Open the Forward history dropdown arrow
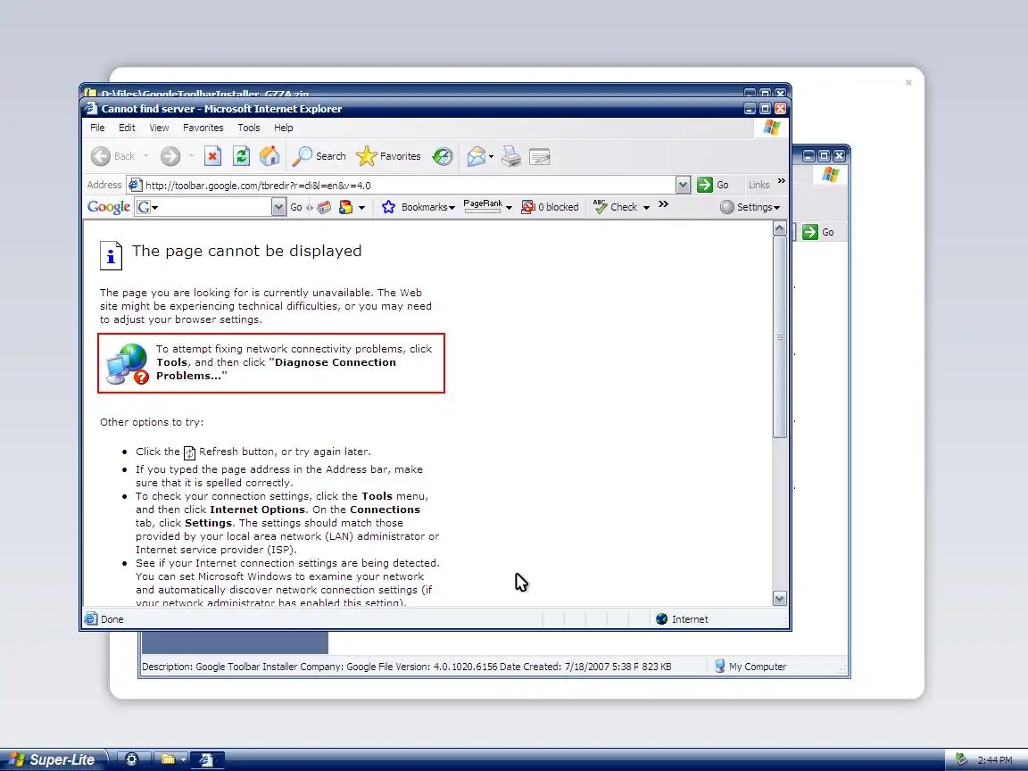The image size is (1028, 771). click(192, 156)
